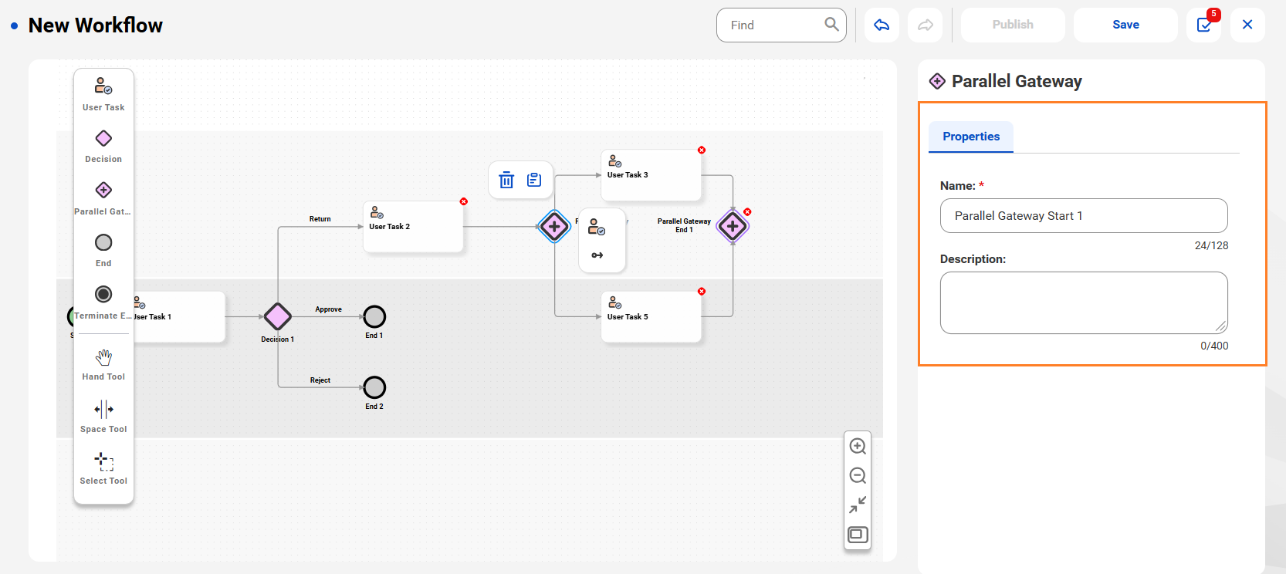Activate the Space Tool
Screen dimensions: 1286x574
pos(103,416)
